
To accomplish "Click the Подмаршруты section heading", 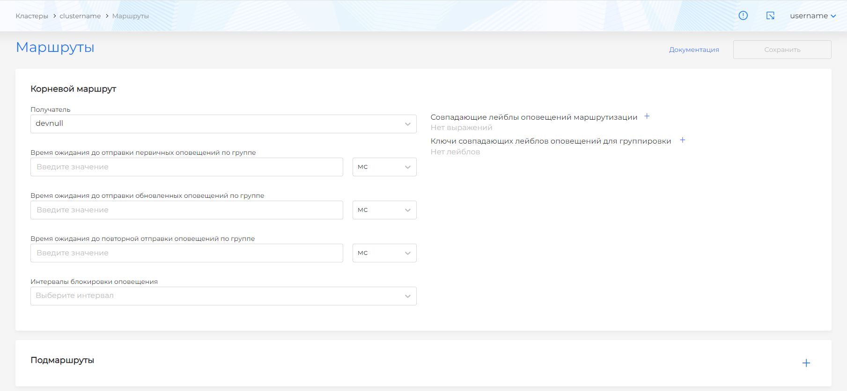I will pyautogui.click(x=62, y=360).
